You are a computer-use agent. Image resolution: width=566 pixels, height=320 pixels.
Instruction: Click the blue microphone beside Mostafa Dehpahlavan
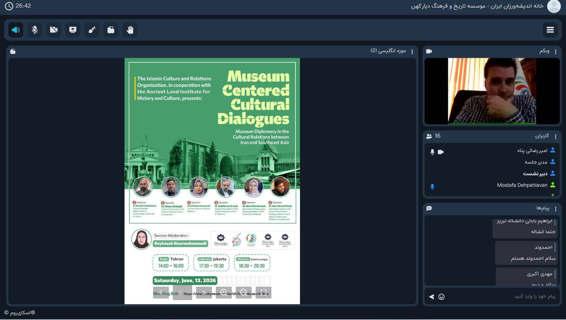click(x=432, y=187)
